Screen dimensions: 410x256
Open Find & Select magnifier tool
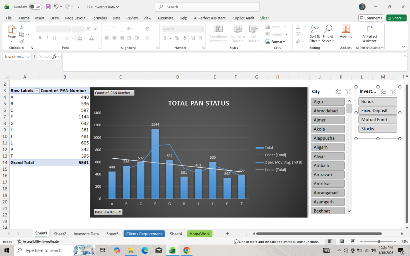(x=328, y=29)
